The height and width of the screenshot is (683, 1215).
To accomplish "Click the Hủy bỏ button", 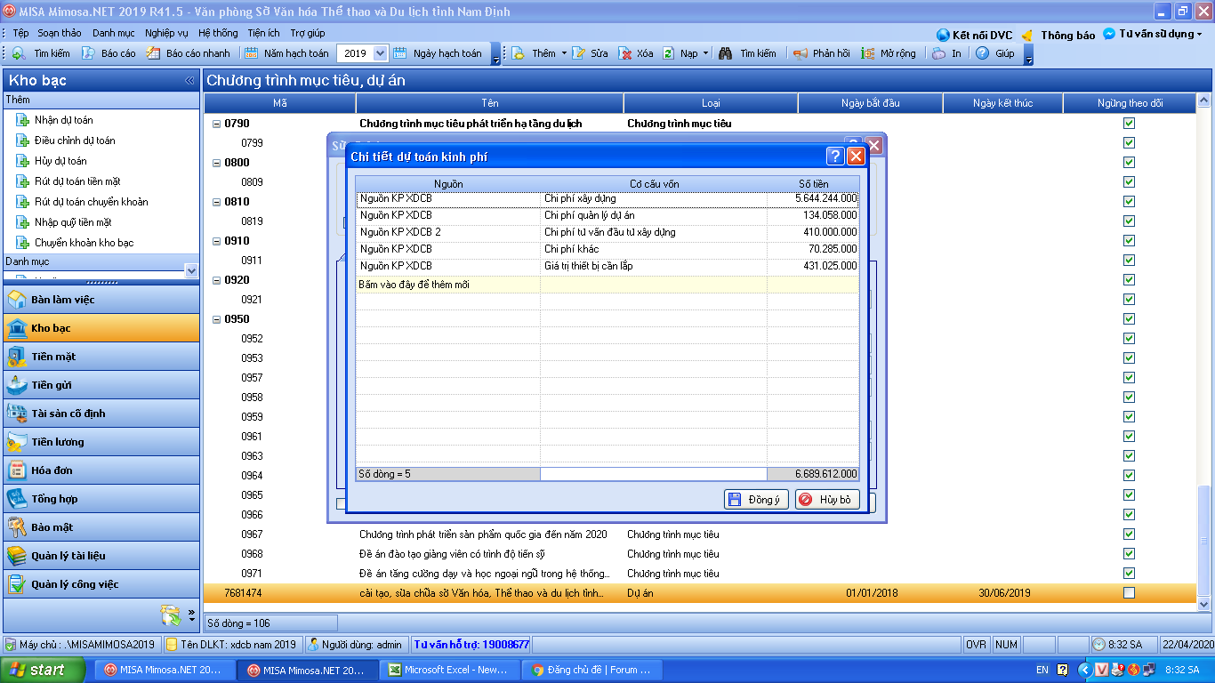I will pos(827,500).
